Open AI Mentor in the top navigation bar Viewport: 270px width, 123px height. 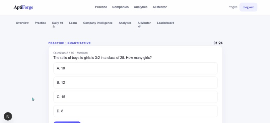[160, 7]
